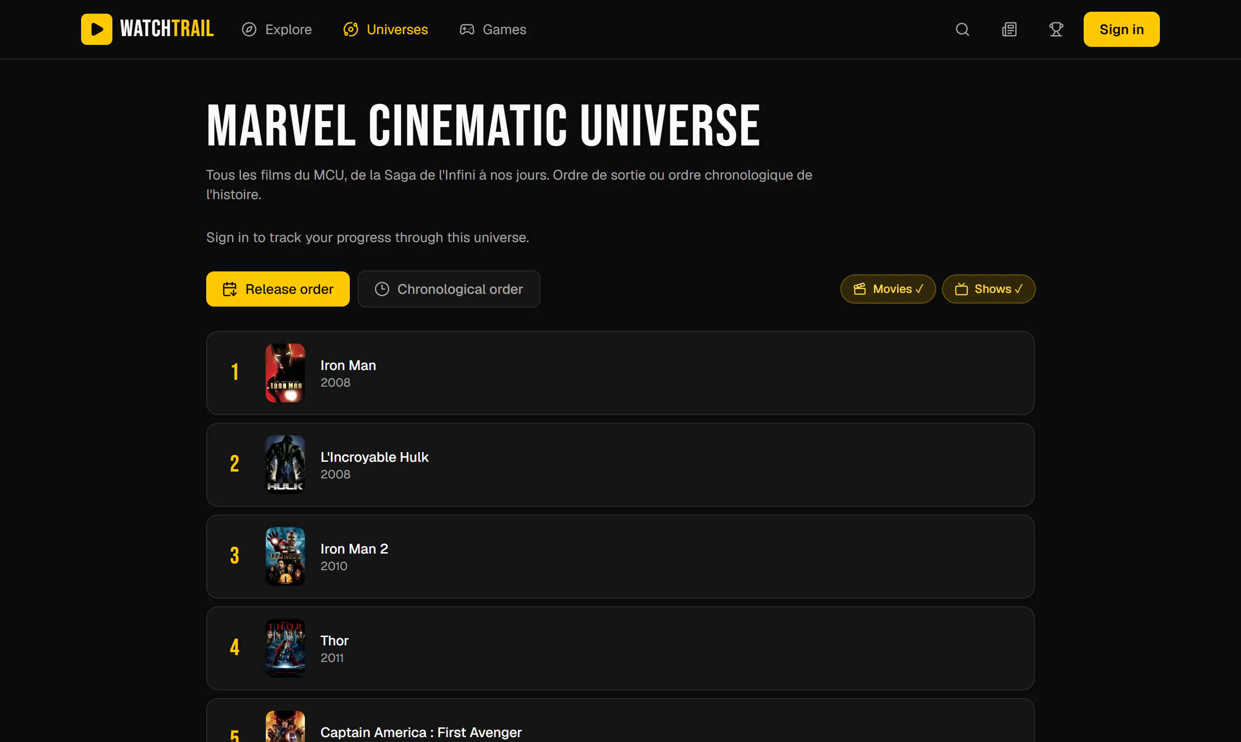
Task: Open the Iron Man poster thumbnail
Action: (x=285, y=373)
